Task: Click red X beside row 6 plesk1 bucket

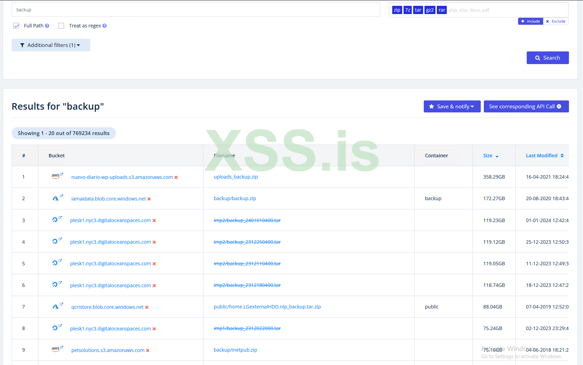Action: tap(154, 285)
